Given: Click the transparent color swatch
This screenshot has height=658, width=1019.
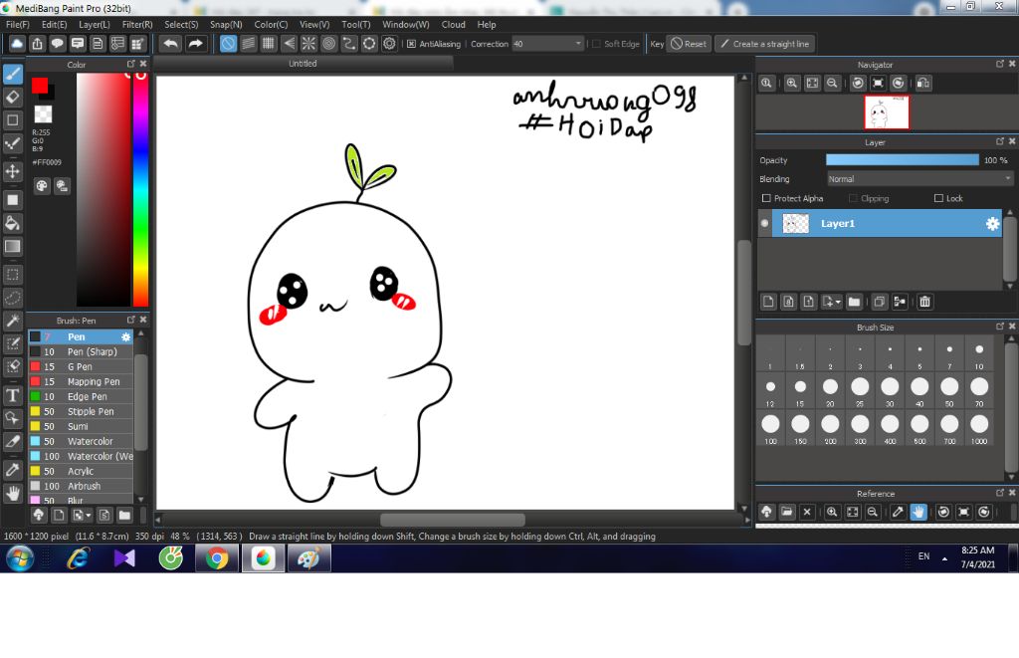Looking at the screenshot, I should point(43,114).
